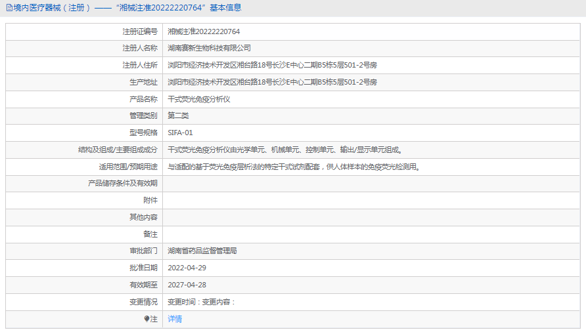Click the 其他内容 row label
Screen dimensions: 586x332
(x=143, y=217)
